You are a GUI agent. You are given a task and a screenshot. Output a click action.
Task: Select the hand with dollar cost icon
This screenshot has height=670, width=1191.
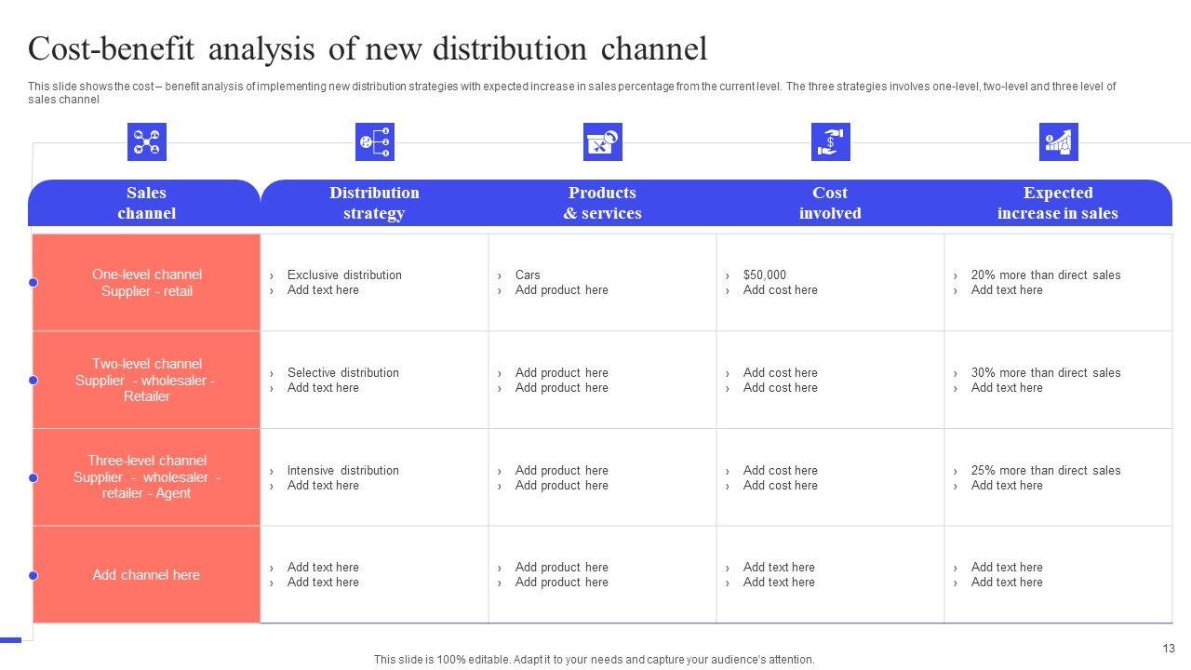[x=830, y=142]
